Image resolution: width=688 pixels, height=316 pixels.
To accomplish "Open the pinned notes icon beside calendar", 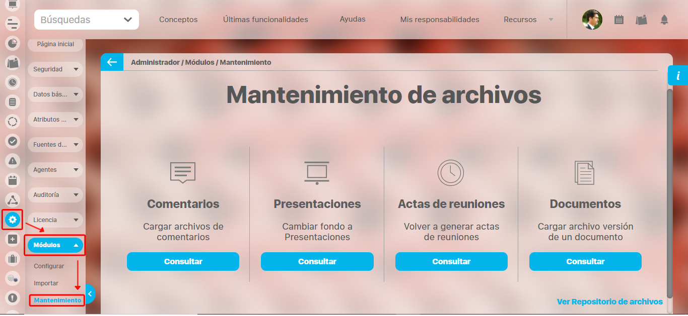I will click(641, 20).
